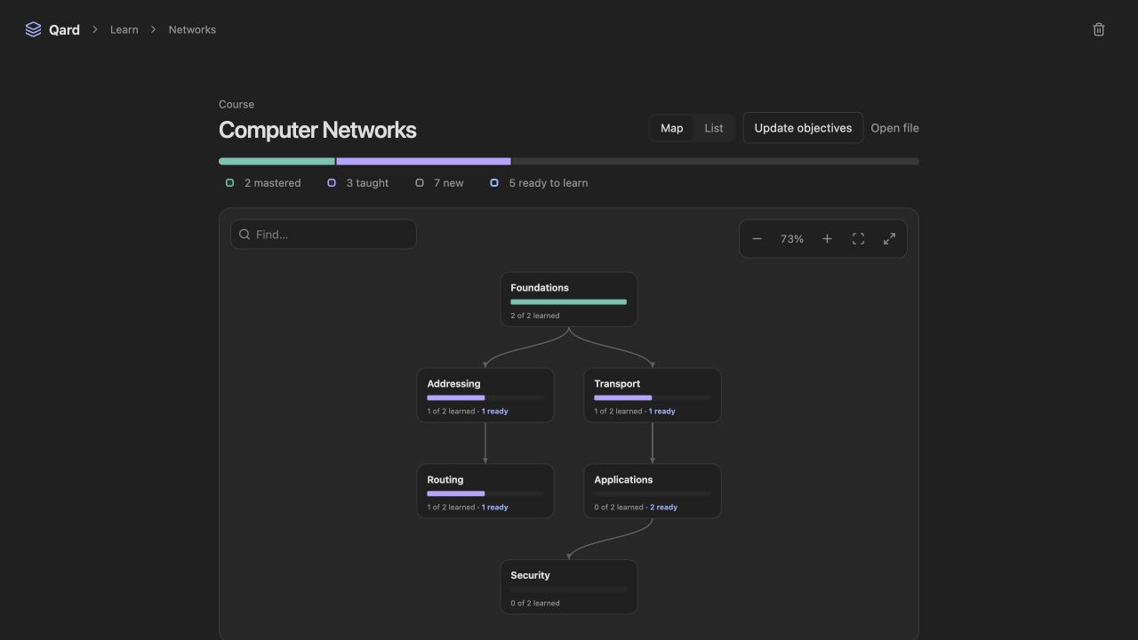Click the fit-to-view frame icon
The image size is (1138, 640).
click(x=858, y=239)
